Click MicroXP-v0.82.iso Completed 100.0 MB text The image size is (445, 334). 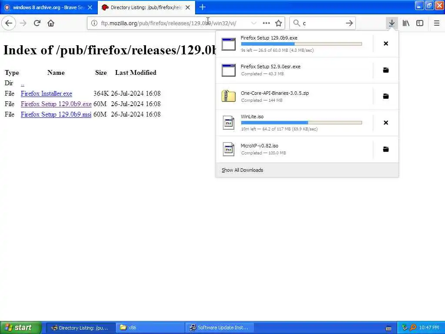click(x=263, y=153)
